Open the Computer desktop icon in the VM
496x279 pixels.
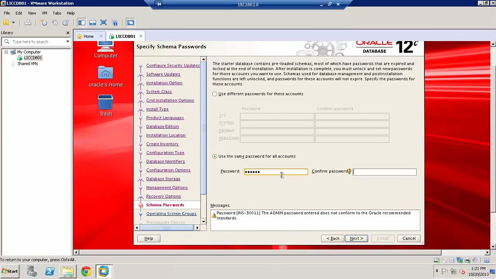105,50
